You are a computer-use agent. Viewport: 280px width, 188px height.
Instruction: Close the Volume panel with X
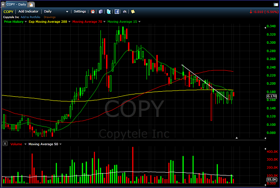[5, 143]
